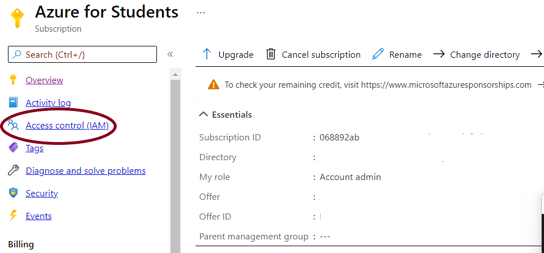Click the Overview key icon in sidebar
This screenshot has height=253, width=544.
pos(14,80)
